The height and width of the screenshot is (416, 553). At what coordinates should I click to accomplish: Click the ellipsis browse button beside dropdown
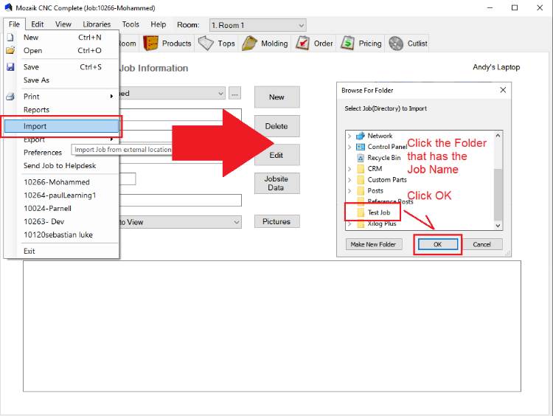point(234,94)
